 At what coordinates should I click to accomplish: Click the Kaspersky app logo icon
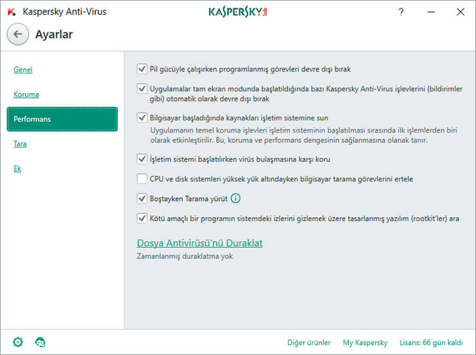click(12, 12)
